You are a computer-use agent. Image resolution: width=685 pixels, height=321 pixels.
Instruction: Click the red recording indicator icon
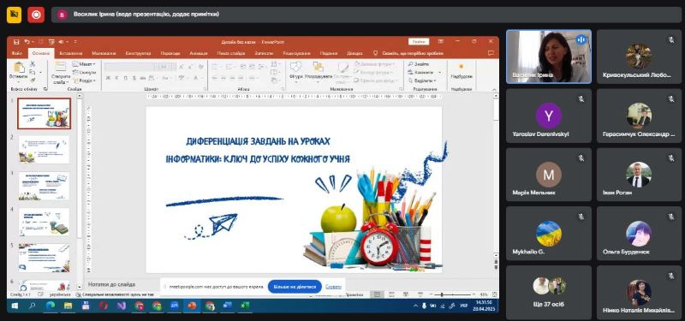(36, 15)
